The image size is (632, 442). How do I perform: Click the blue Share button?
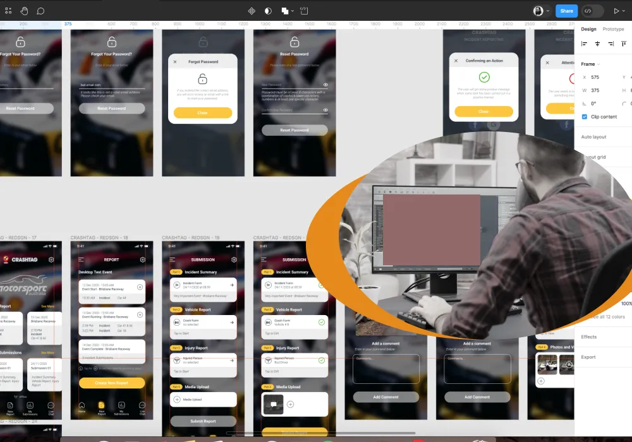[566, 11]
